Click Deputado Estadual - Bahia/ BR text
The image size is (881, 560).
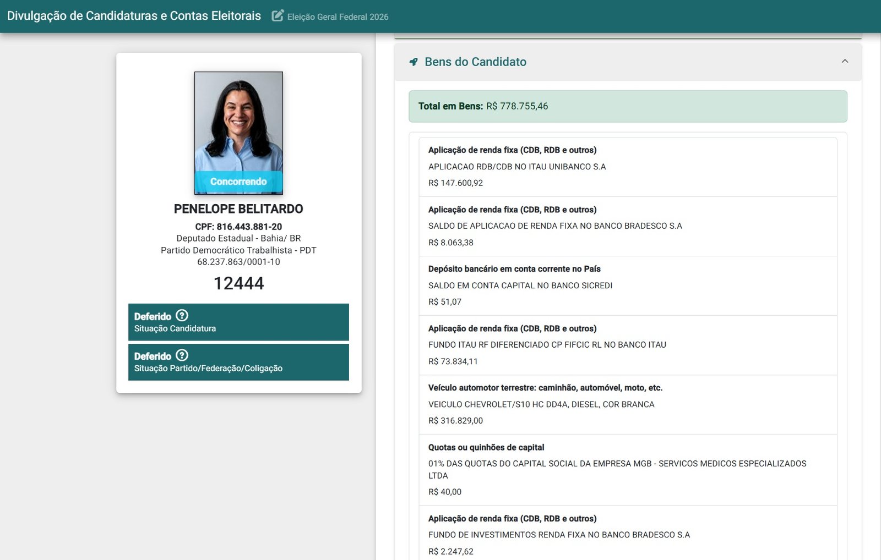238,238
